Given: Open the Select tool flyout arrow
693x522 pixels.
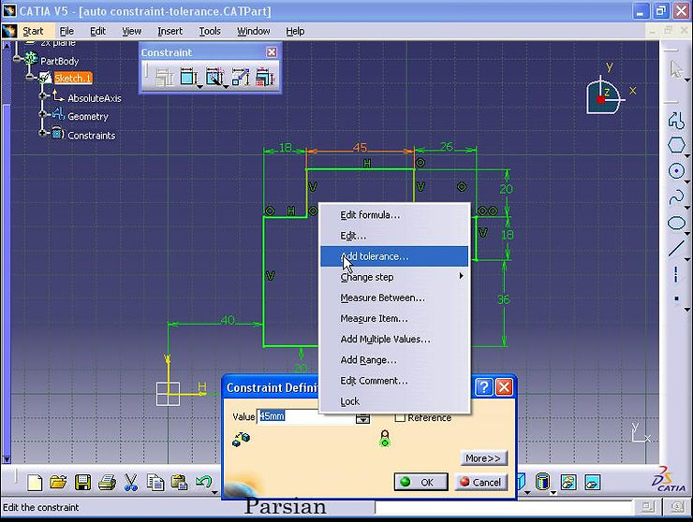Looking at the screenshot, I should [686, 80].
